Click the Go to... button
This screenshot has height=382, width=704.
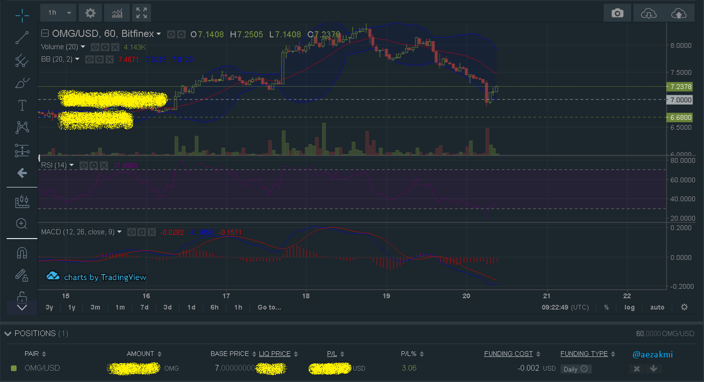point(269,307)
